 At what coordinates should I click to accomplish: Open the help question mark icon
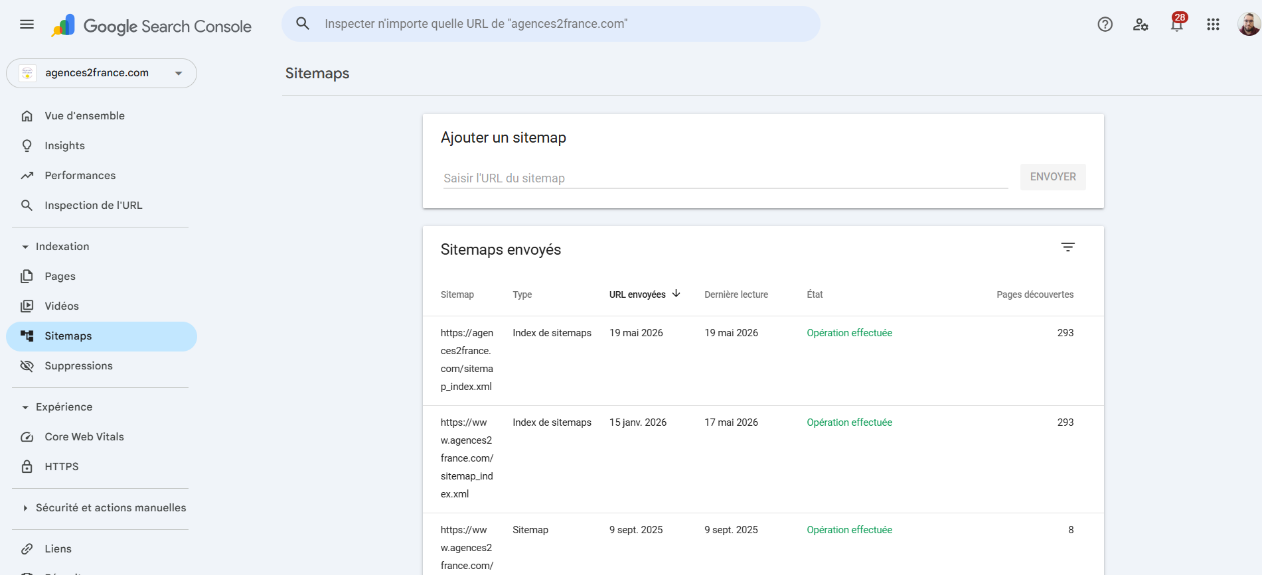coord(1105,25)
